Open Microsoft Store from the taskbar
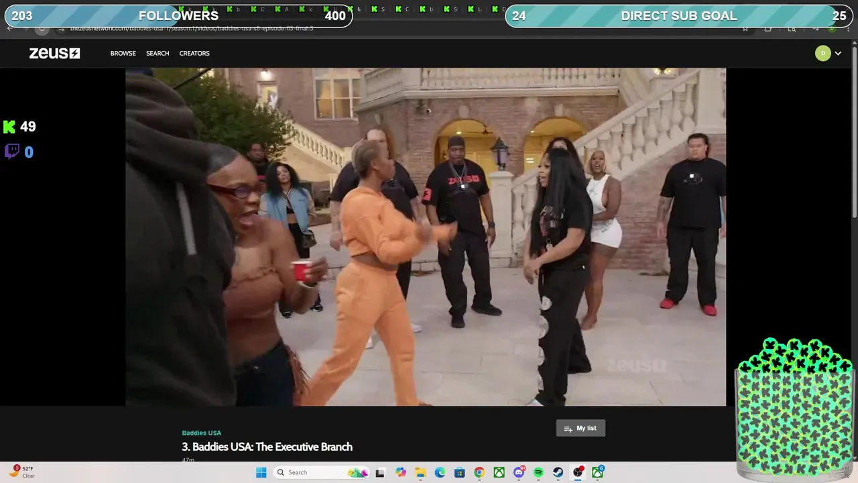Viewport: 858px width, 483px height. (459, 472)
